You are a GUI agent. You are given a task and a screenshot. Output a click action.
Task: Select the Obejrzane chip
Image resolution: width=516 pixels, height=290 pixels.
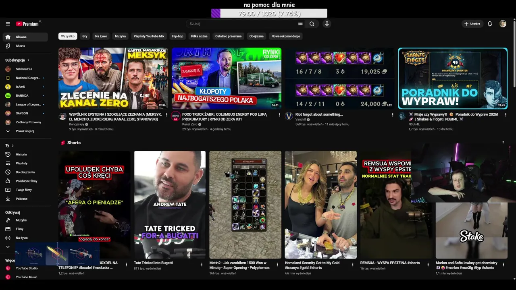click(x=256, y=36)
